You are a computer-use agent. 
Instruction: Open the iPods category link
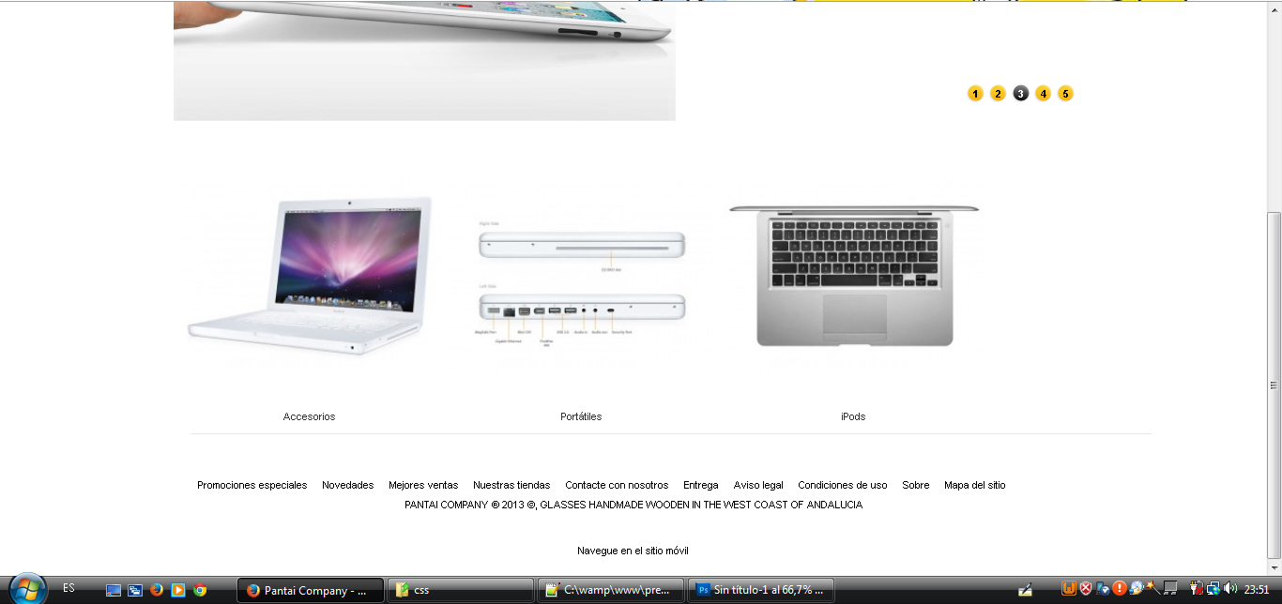click(853, 416)
